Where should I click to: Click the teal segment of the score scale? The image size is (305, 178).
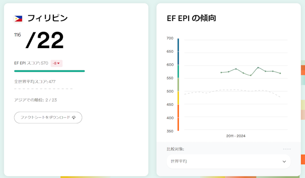(x=178, y=71)
